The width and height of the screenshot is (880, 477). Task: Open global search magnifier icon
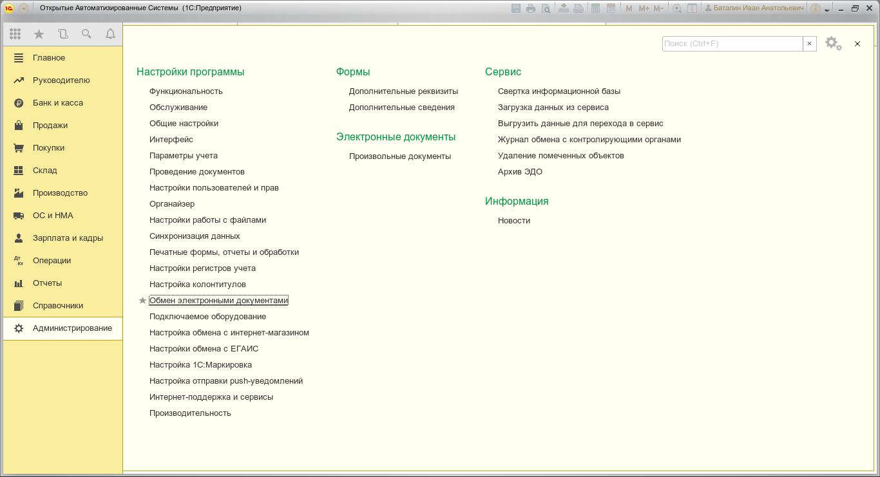(86, 34)
